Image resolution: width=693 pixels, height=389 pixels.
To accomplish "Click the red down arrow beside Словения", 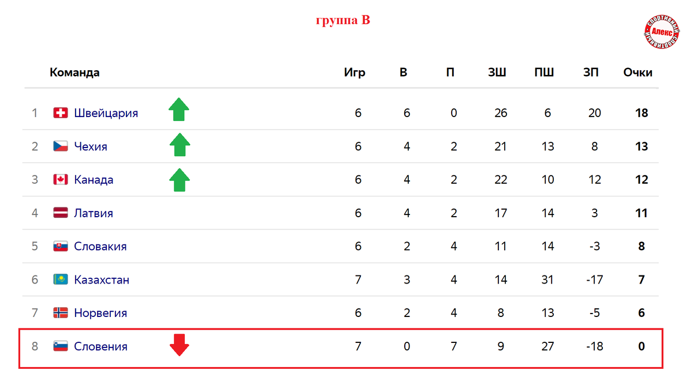I will (x=179, y=345).
